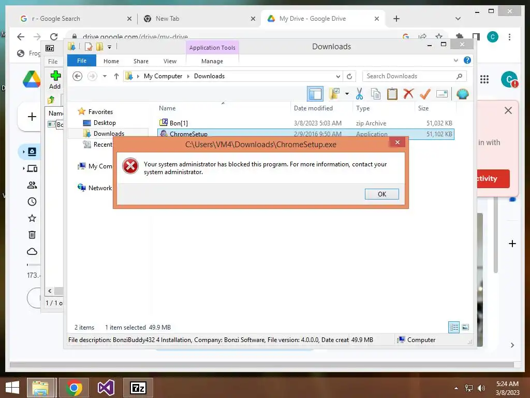Viewport: 530px width, 398px height.
Task: Click the Search Downloads field
Action: coord(414,76)
